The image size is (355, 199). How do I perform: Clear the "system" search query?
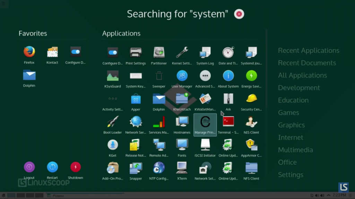point(239,14)
